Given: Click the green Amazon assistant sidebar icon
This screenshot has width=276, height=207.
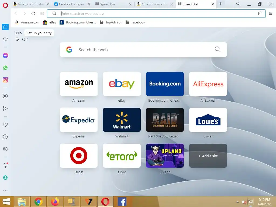Looking at the screenshot, I should tap(5, 178).
